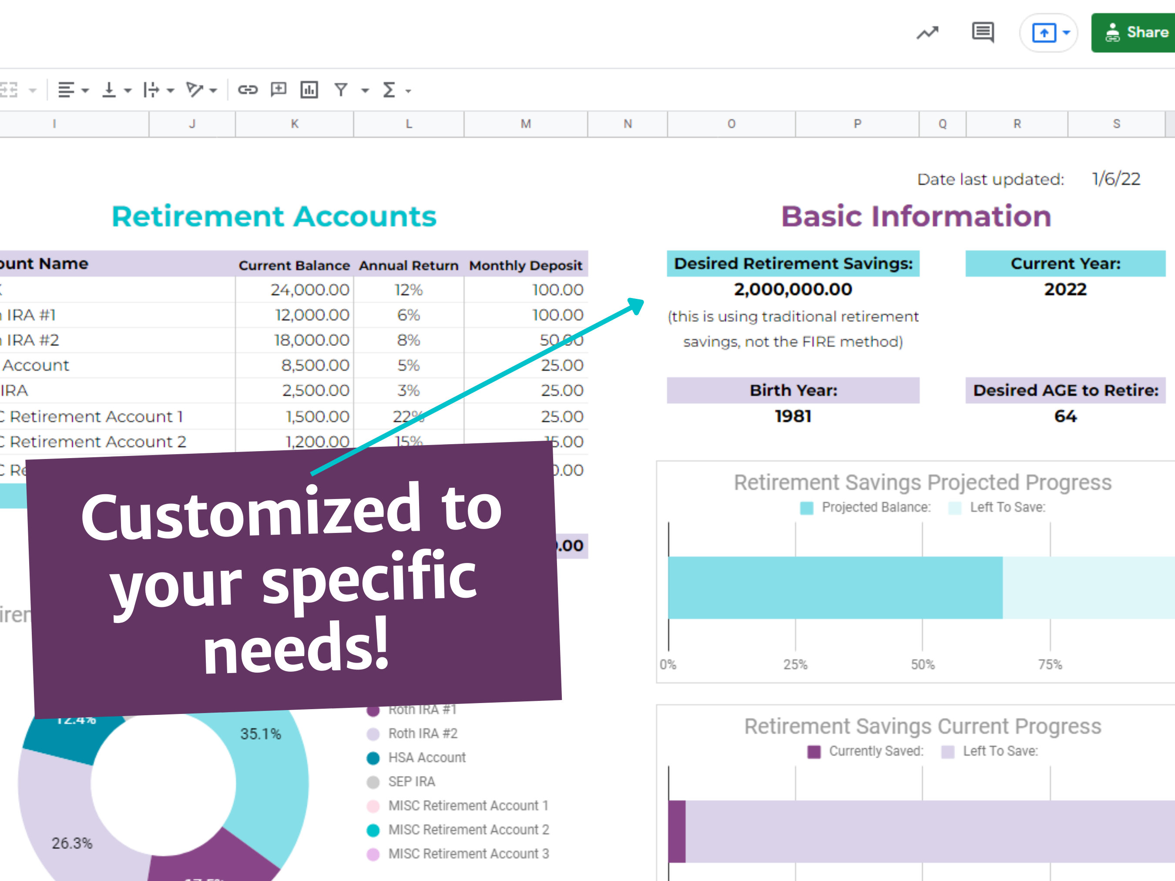1175x881 pixels.
Task: Expand the presentation options dropdown arrow
Action: coord(1067,33)
